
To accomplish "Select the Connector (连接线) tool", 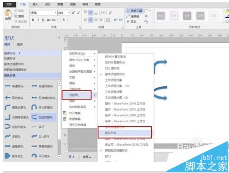I will pos(133,16).
